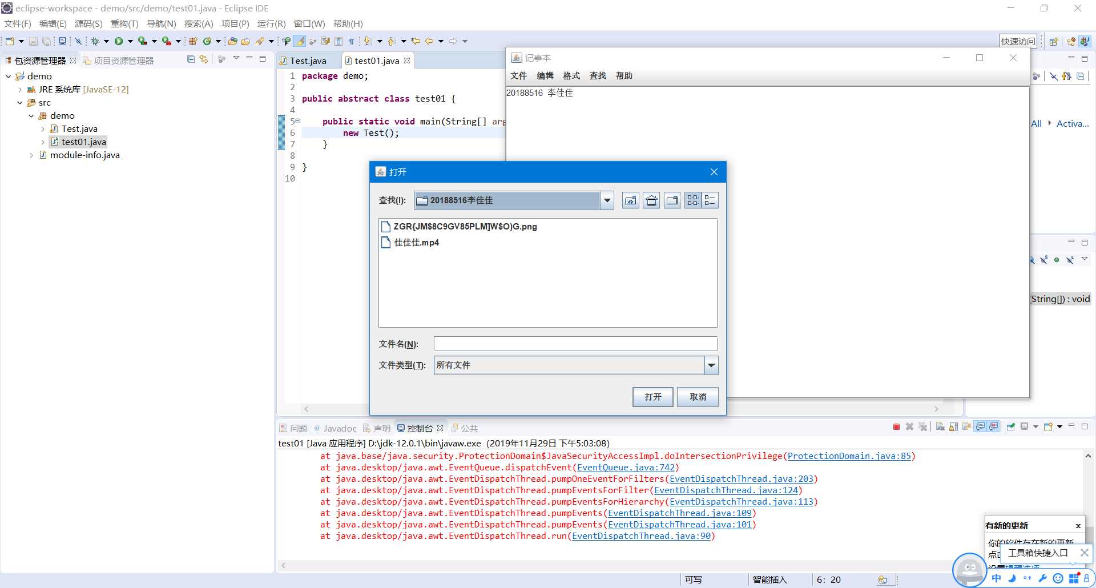Collapse the demo project tree node

9,76
